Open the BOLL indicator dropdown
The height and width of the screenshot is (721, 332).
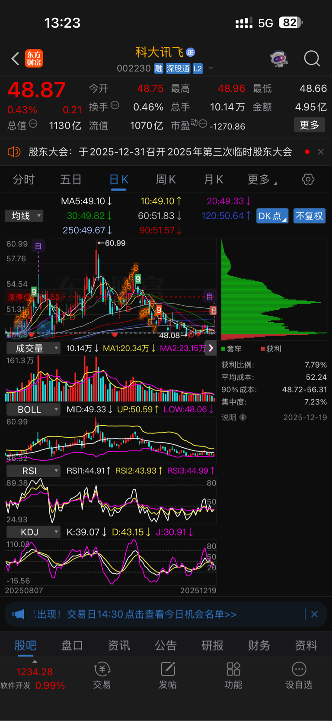[x=33, y=410]
